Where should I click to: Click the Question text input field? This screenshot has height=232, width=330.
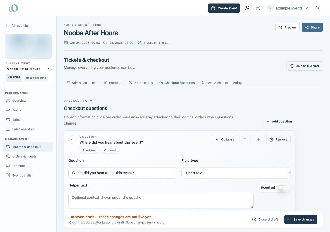123,173
